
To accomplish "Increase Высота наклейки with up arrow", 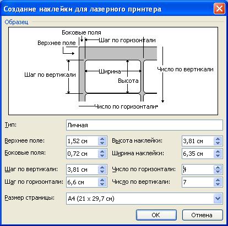I will tap(218, 139).
